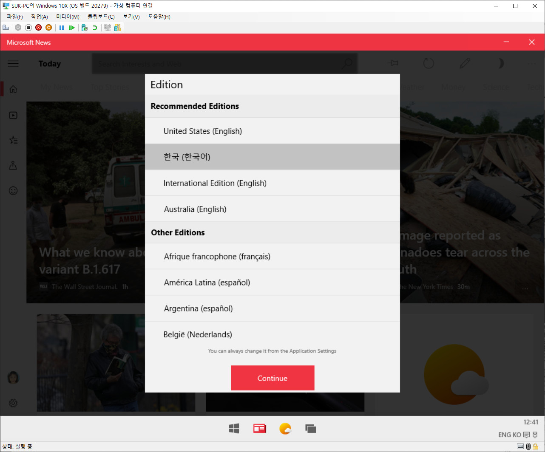
Task: Switch to the Money tab
Action: point(453,87)
